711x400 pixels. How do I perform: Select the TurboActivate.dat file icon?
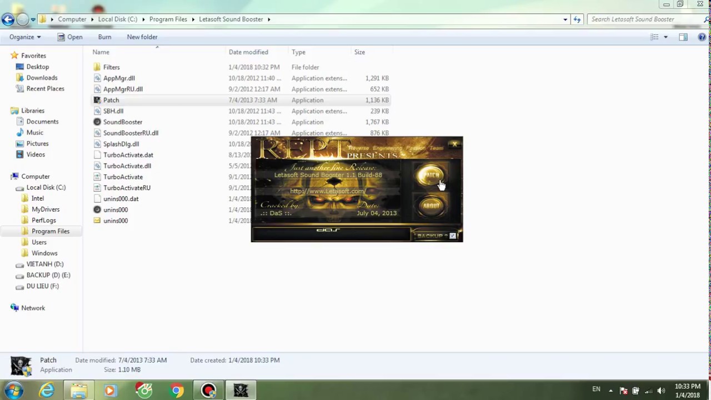pyautogui.click(x=97, y=155)
